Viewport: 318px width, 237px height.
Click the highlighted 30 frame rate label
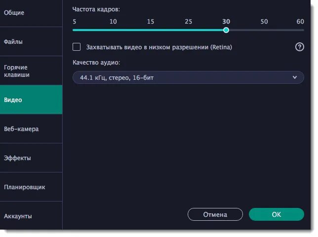226,22
